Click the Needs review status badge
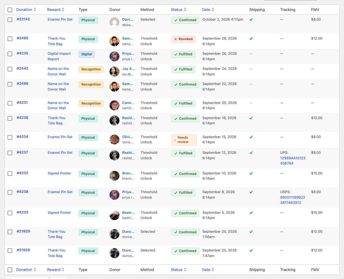This screenshot has width=344, height=279. pyautogui.click(x=184, y=140)
